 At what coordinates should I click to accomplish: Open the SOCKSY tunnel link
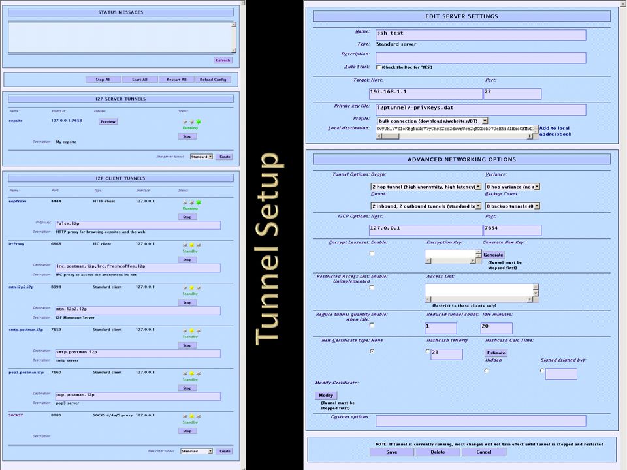pyautogui.click(x=16, y=415)
